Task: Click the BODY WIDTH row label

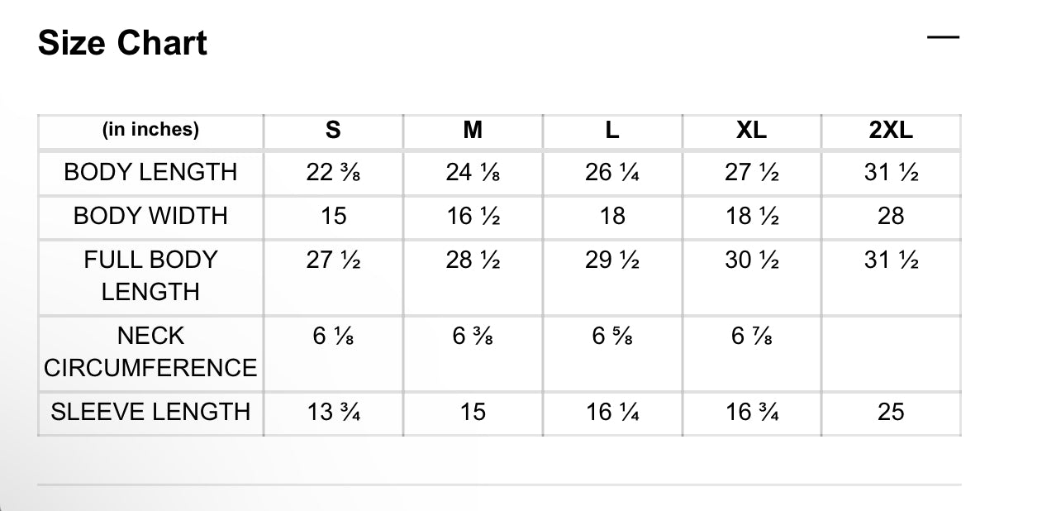Action: [150, 216]
